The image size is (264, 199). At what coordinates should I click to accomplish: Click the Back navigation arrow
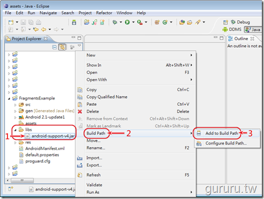click(43, 29)
